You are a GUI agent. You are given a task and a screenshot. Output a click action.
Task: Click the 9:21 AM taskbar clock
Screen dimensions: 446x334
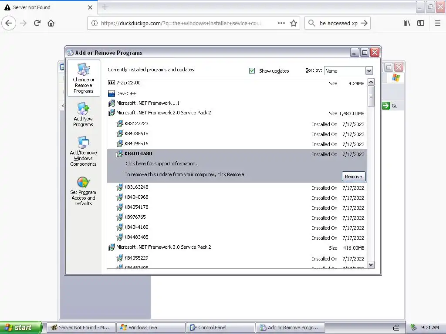(430, 327)
